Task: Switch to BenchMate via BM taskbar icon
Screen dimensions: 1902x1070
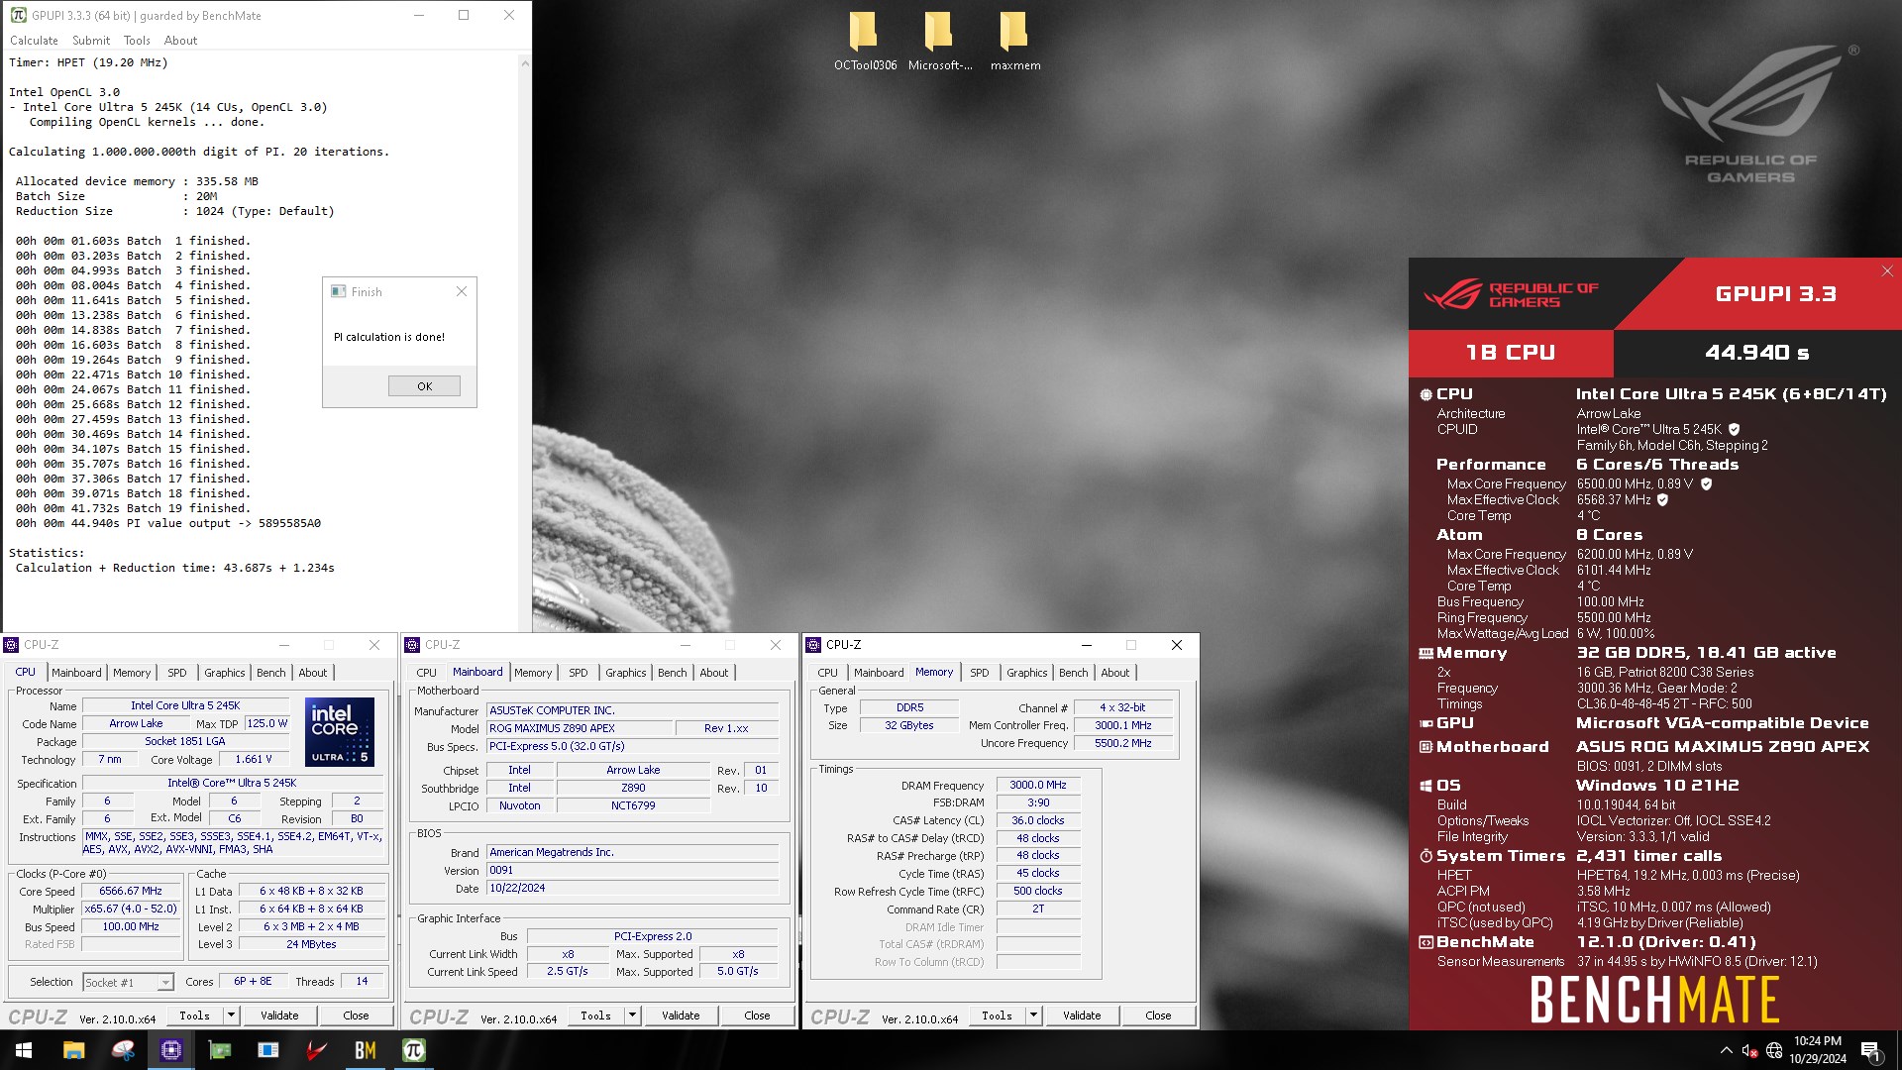Action: tap(366, 1050)
